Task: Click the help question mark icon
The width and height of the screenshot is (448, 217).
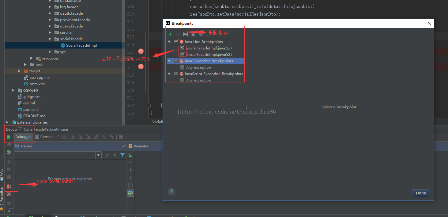Action: (x=171, y=192)
